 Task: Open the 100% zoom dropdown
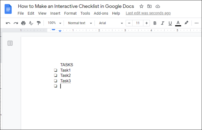tap(54, 23)
